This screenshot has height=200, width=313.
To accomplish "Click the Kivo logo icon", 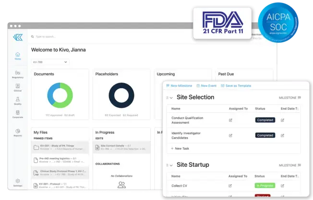I will [x=18, y=37].
